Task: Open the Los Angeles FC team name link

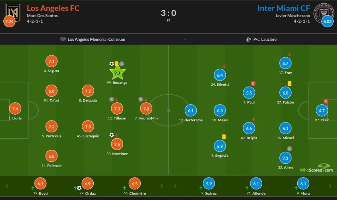Action: tap(53, 8)
